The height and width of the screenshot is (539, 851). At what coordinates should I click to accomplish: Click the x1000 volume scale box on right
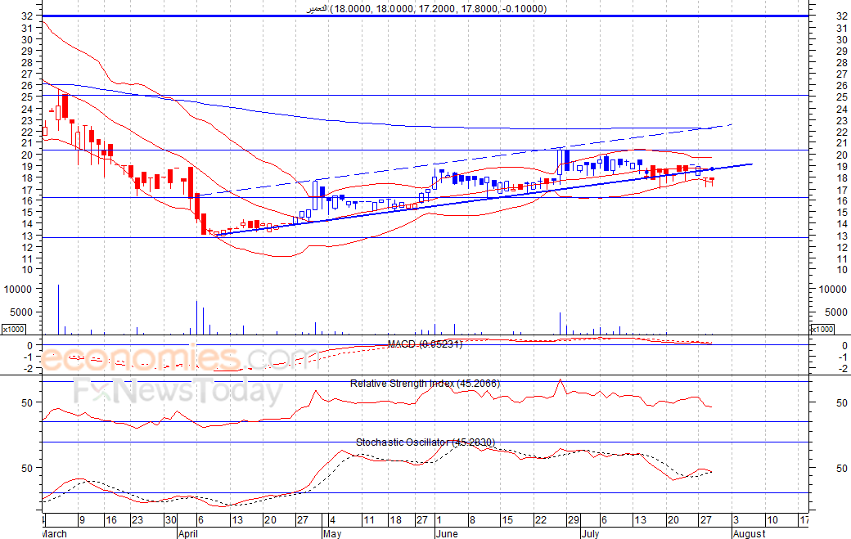[x=821, y=329]
